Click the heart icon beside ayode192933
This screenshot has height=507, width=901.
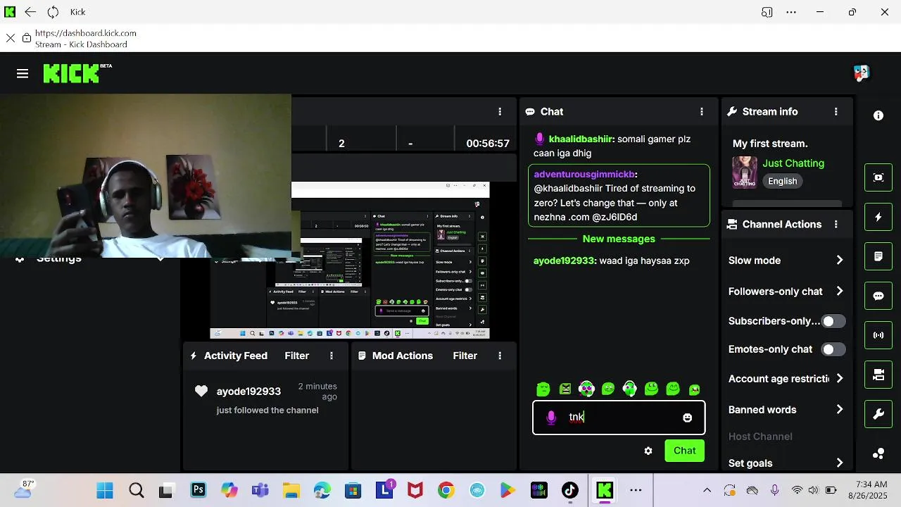pos(201,391)
